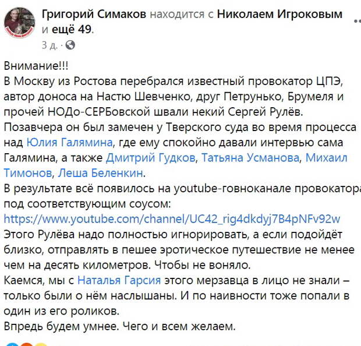This screenshot has width=361, height=346.
Task: Open Леша Беленкин's tagged profile
Action: tap(100, 173)
